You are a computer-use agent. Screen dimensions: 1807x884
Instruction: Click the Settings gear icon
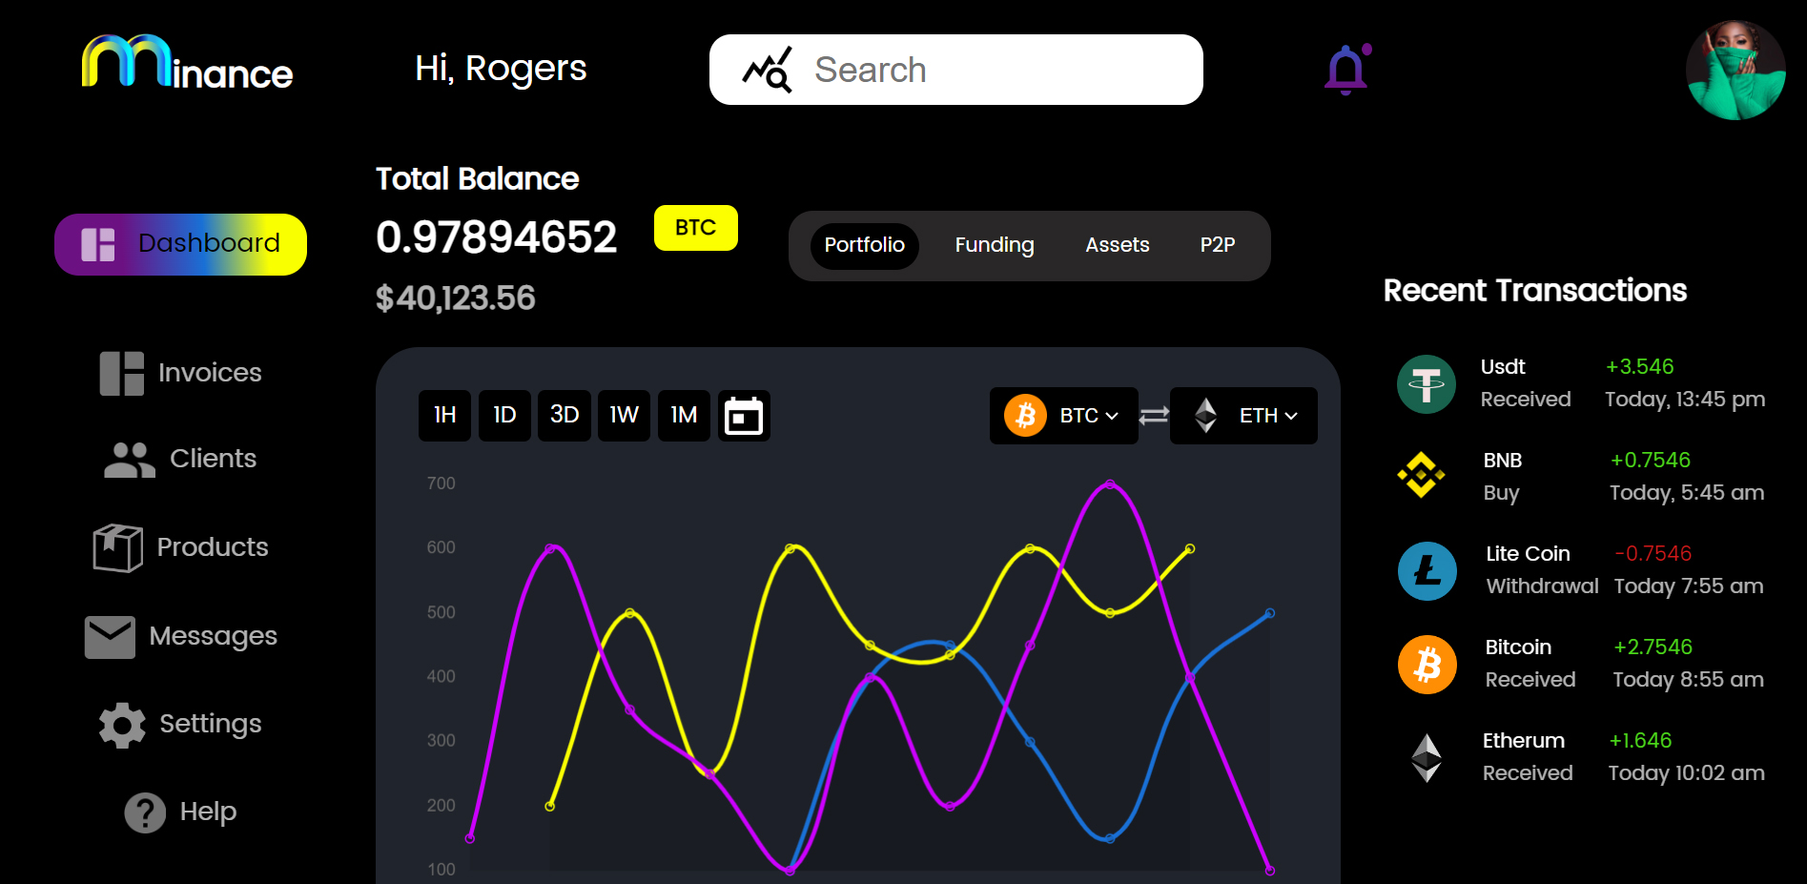pos(122,725)
